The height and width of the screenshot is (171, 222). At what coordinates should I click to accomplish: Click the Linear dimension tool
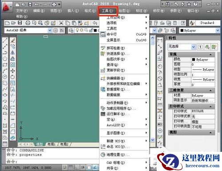pyautogui.click(x=160, y=40)
